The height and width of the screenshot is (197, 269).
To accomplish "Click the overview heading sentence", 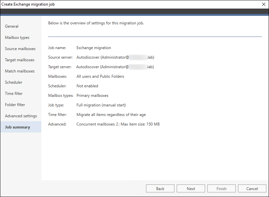I will 96,23.
